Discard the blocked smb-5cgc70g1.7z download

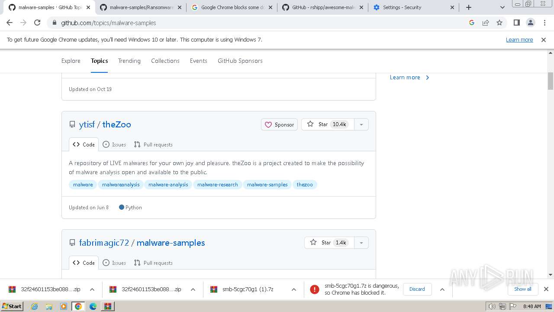(x=417, y=289)
